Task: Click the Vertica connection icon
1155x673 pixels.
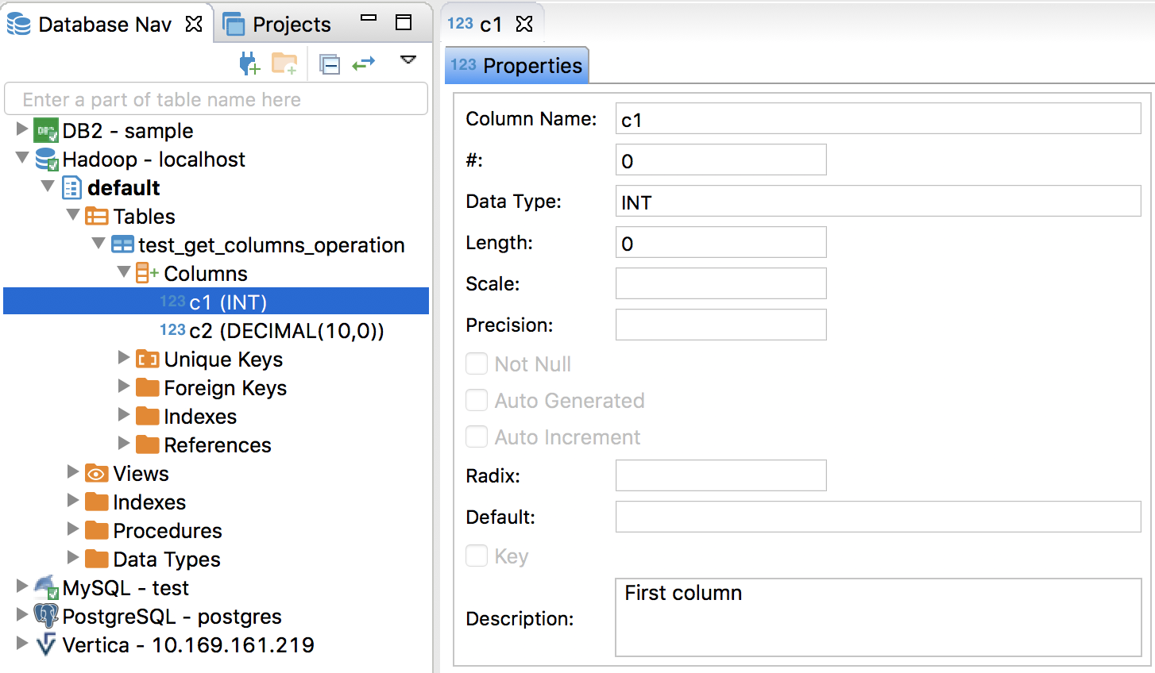Action: tap(46, 644)
